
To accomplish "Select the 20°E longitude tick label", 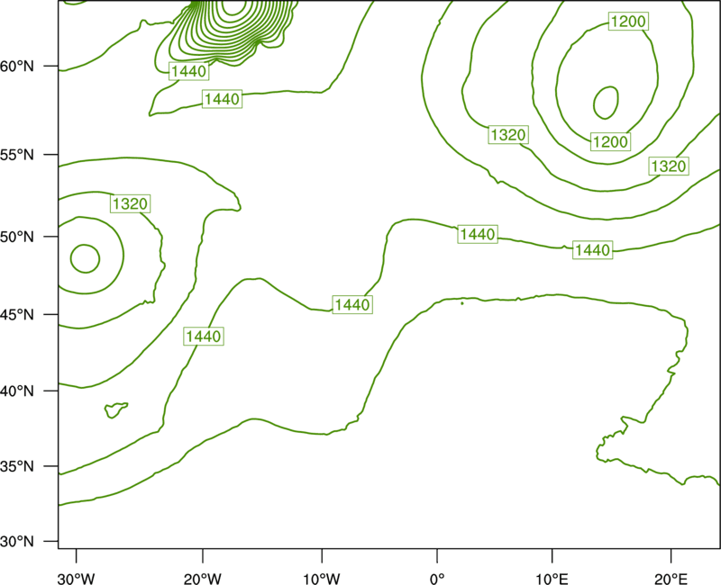I will 671,579.
